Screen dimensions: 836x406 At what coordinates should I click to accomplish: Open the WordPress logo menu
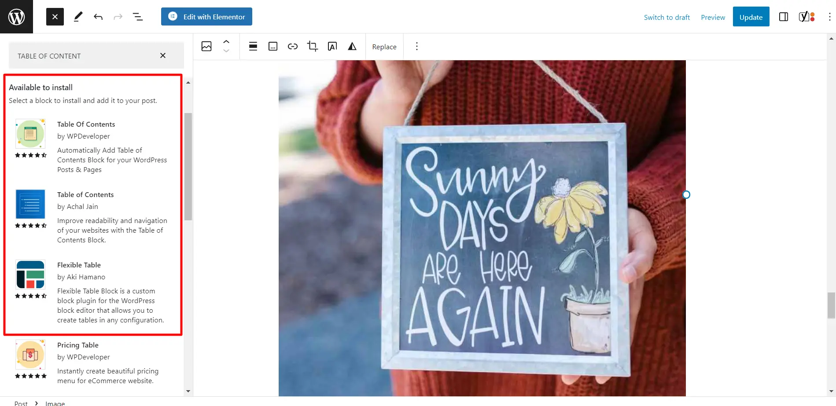coord(16,17)
